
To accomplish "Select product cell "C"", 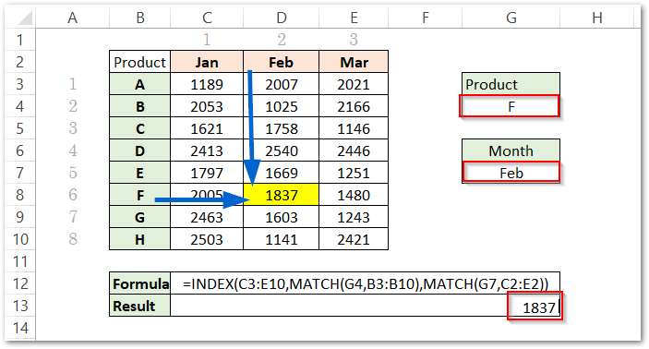I will pos(140,128).
